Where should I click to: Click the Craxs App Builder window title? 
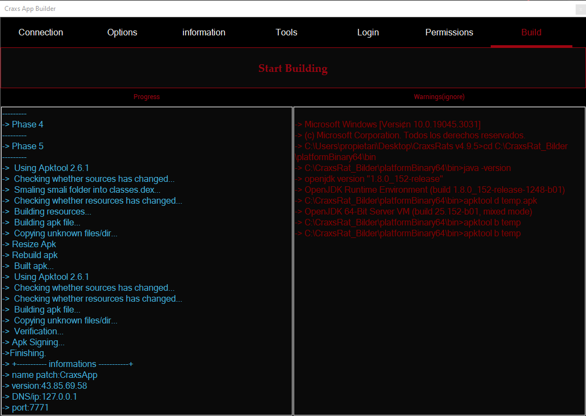(30, 9)
